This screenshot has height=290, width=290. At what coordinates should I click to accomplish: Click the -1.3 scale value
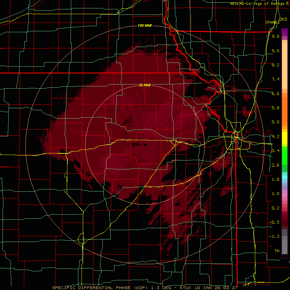pos(274,237)
